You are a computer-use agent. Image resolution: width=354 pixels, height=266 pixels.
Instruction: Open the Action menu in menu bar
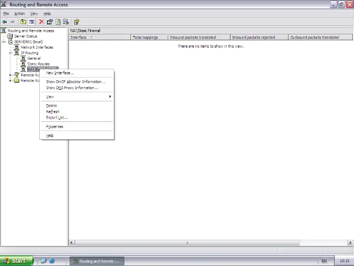(x=19, y=13)
